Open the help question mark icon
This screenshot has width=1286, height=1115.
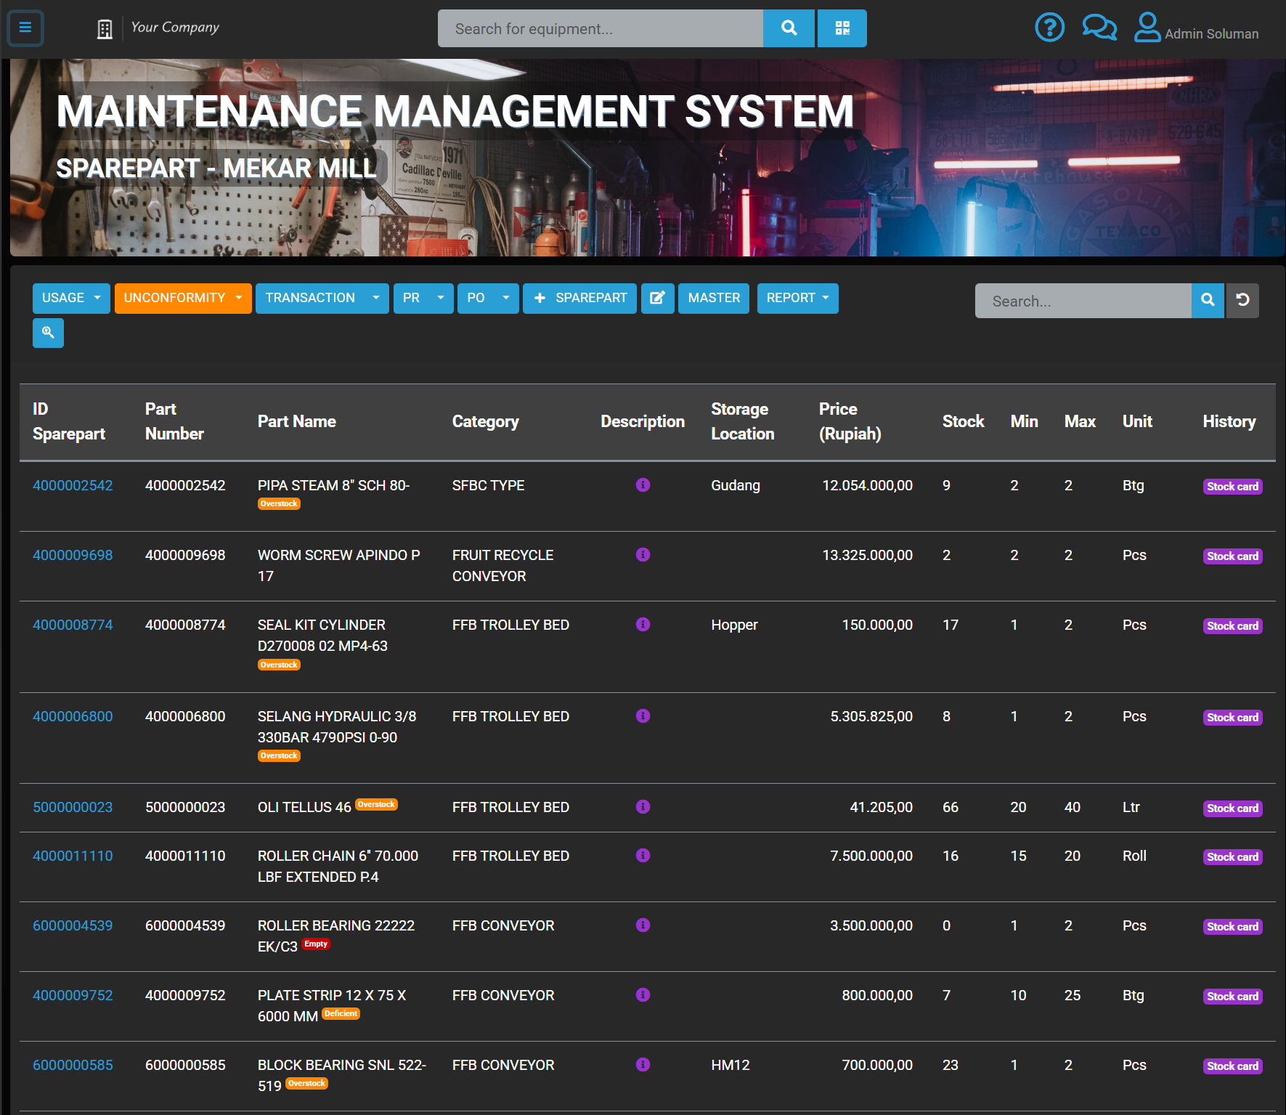[x=1049, y=28]
